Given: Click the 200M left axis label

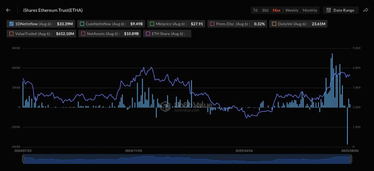Looking at the screenshot, I should (16, 88).
